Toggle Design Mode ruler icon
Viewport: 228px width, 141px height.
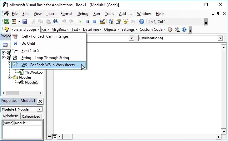coord(102,21)
